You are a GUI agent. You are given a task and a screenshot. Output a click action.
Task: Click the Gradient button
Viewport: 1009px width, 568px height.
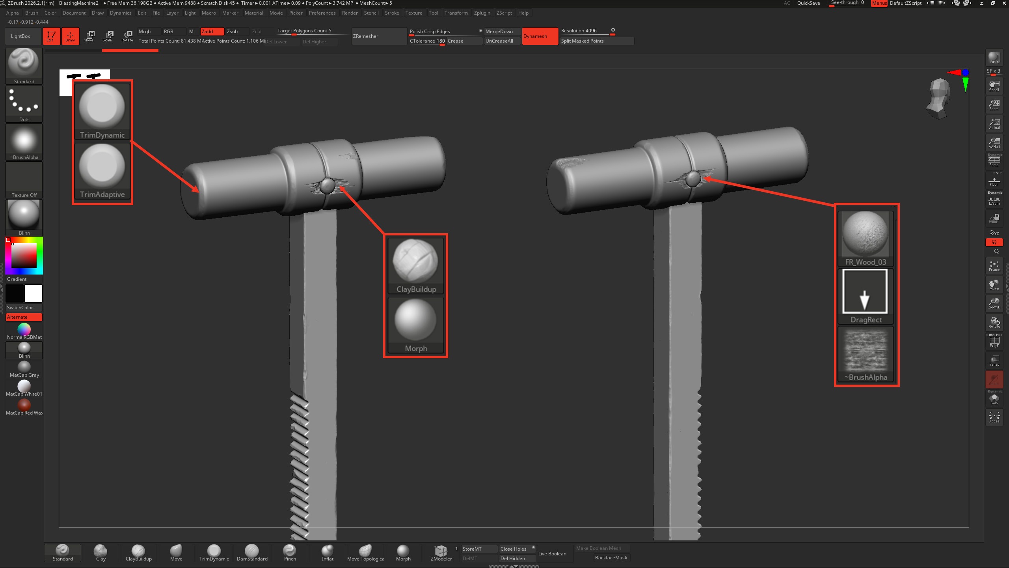pos(24,279)
